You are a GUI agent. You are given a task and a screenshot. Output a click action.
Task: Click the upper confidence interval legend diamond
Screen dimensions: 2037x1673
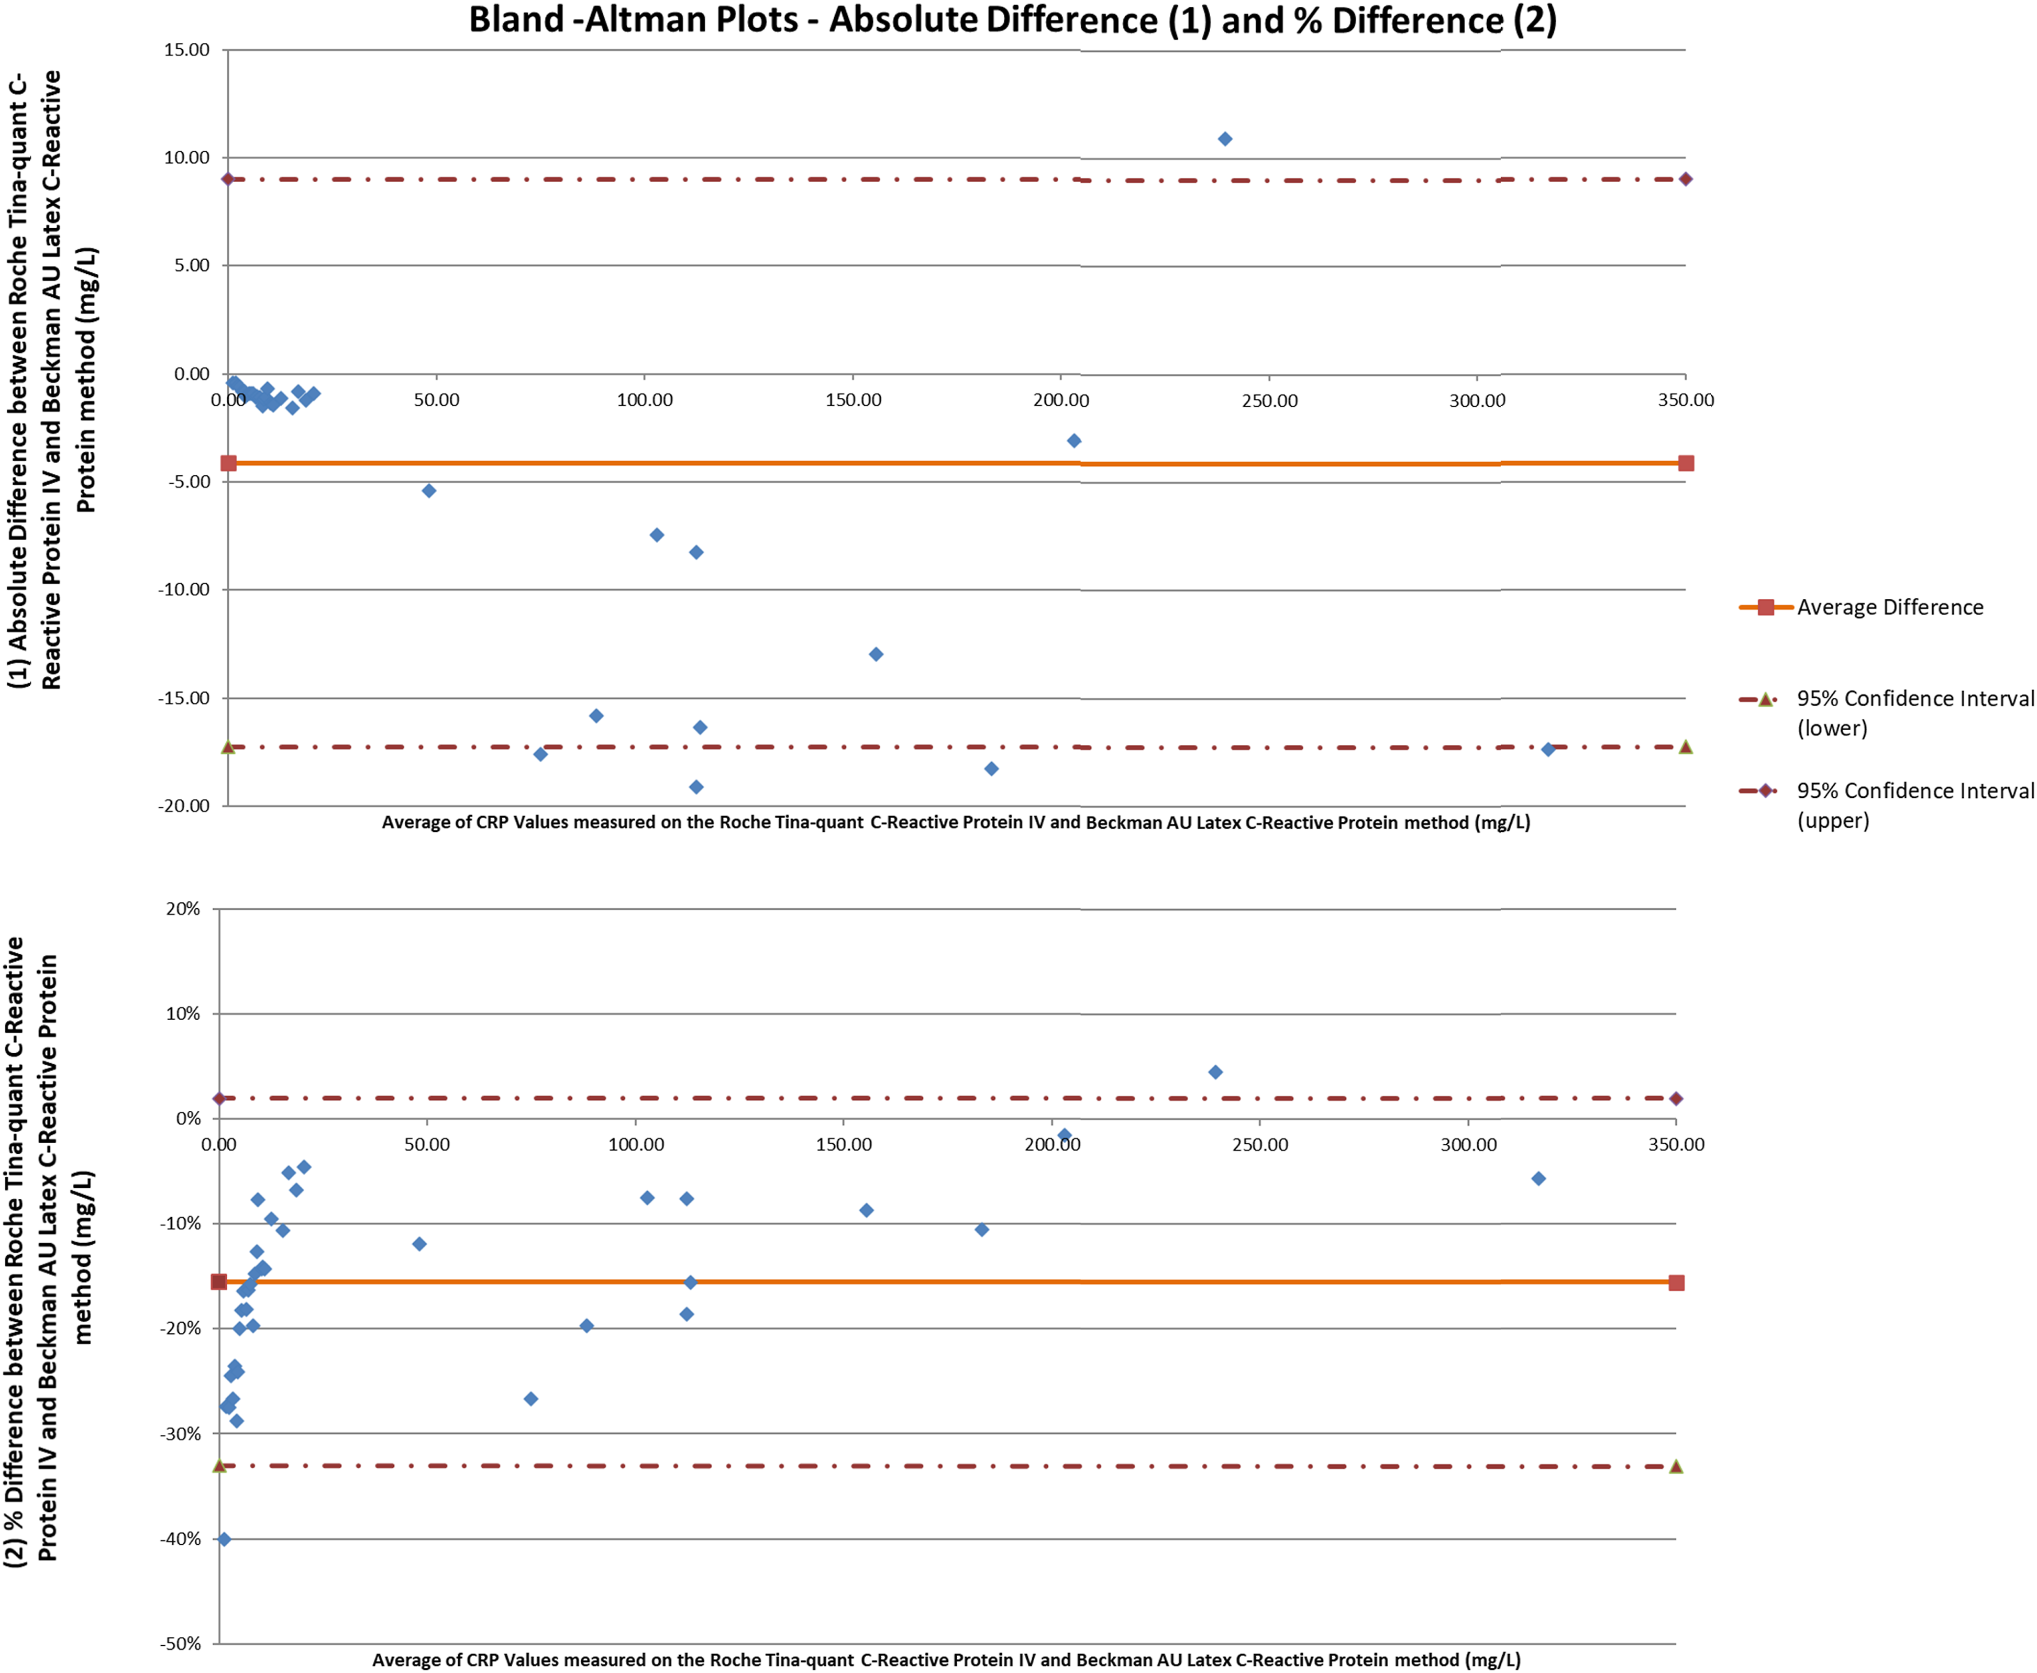pos(1765,791)
